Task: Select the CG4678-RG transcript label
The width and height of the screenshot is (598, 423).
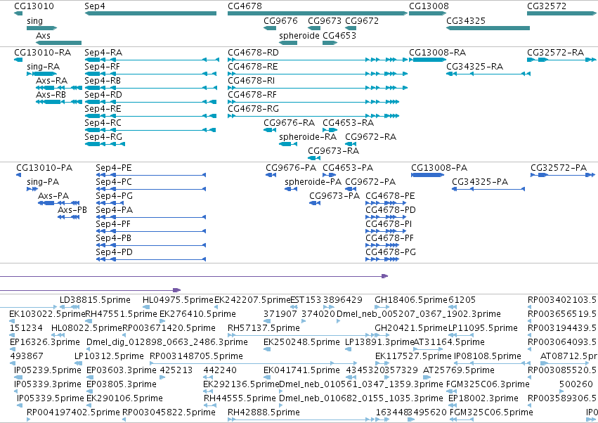Action: tap(253, 109)
